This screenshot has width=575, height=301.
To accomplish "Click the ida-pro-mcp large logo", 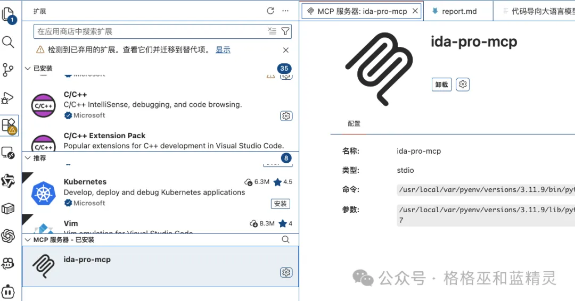I will click(380, 69).
